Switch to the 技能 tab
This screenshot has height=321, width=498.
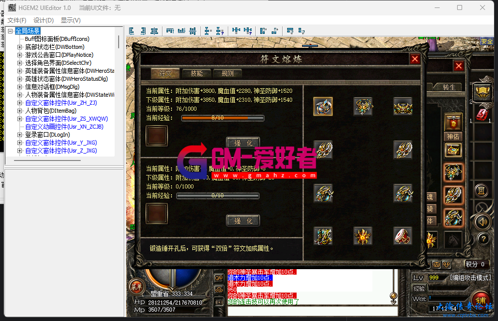tap(196, 74)
